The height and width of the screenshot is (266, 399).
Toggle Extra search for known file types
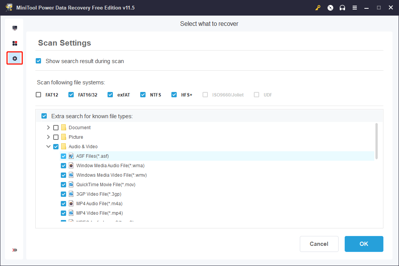click(x=44, y=116)
